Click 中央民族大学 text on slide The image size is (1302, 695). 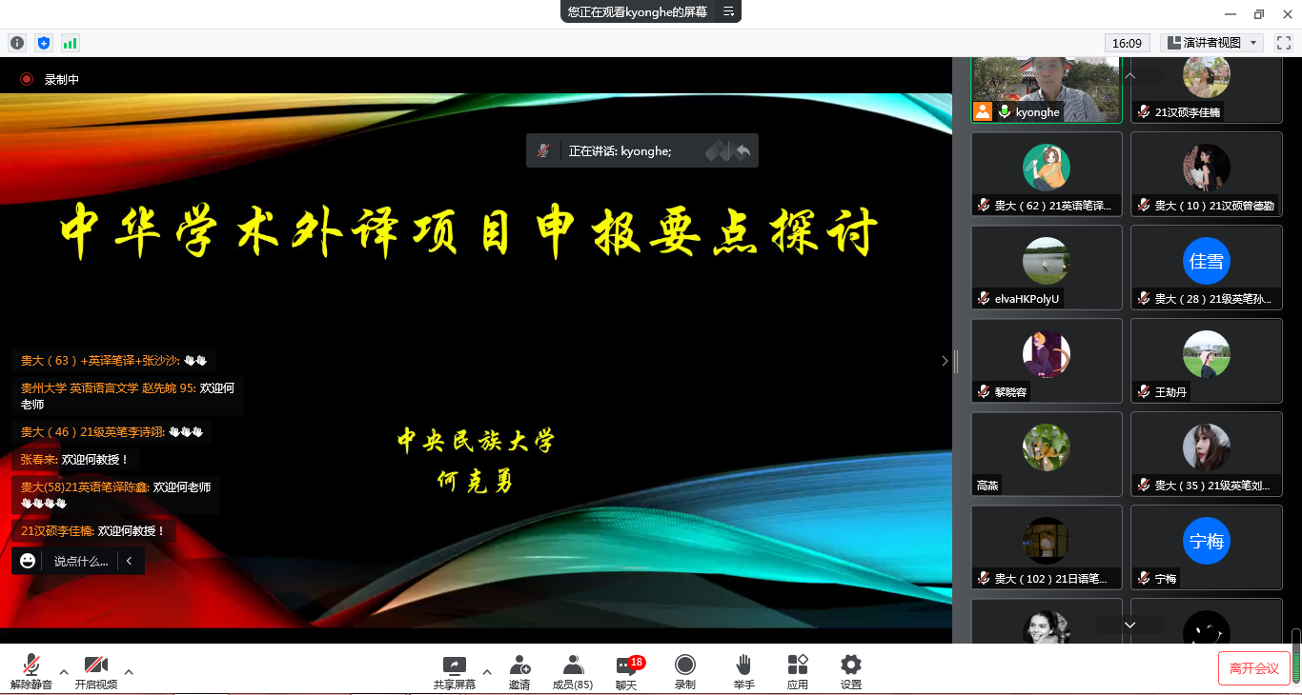point(476,441)
